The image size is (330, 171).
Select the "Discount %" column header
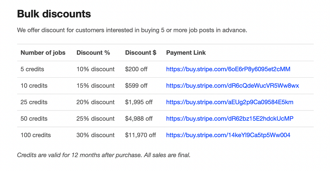(x=93, y=53)
